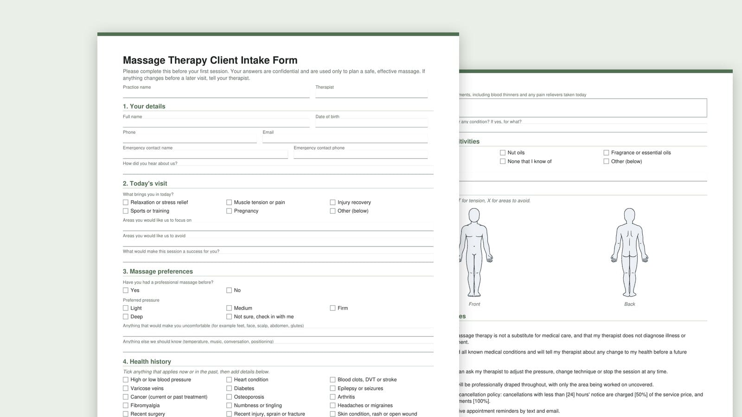
Task: Click the Email field
Action: (x=345, y=139)
